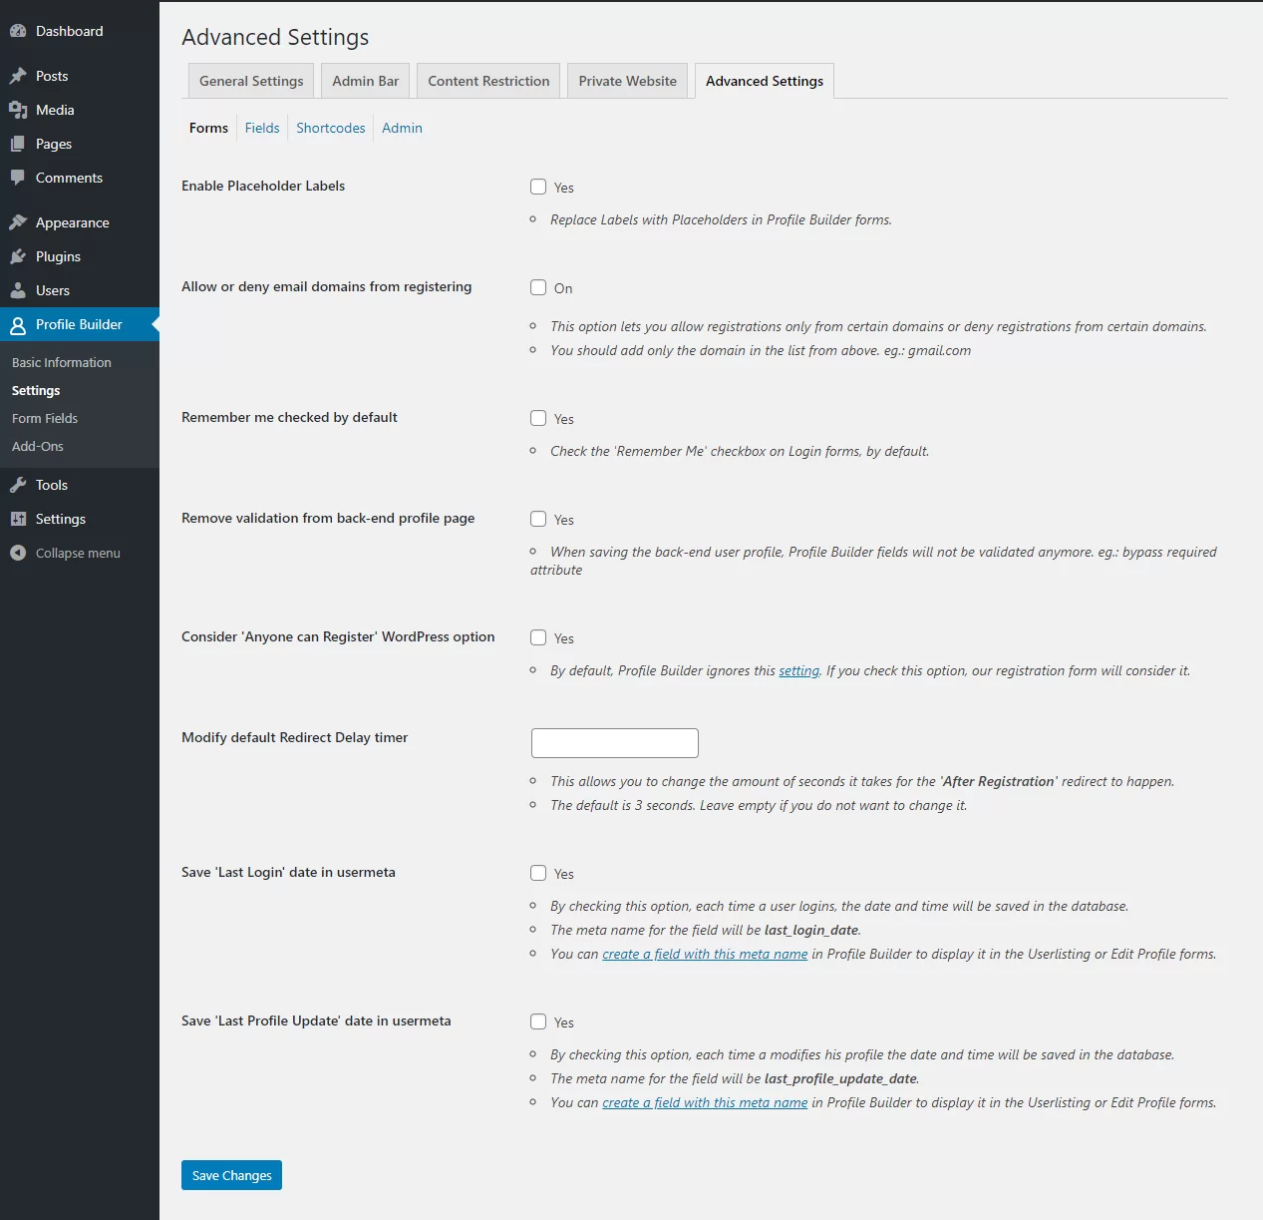Enable Placeholder Labels checkbox

click(538, 187)
